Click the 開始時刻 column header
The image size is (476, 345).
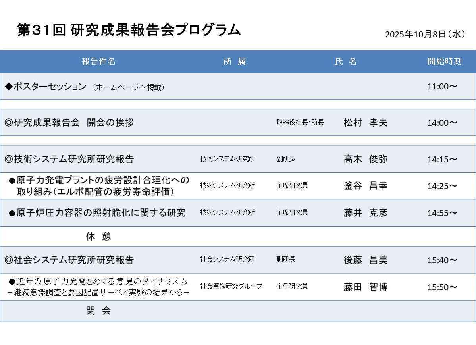444,62
